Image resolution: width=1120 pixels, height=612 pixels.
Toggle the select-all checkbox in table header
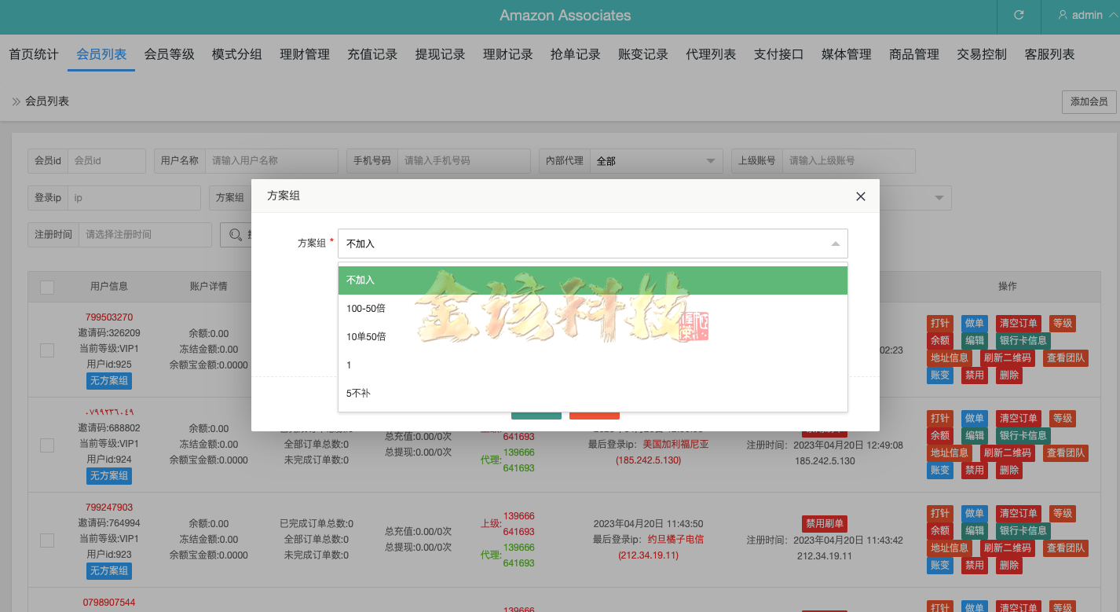click(x=46, y=286)
